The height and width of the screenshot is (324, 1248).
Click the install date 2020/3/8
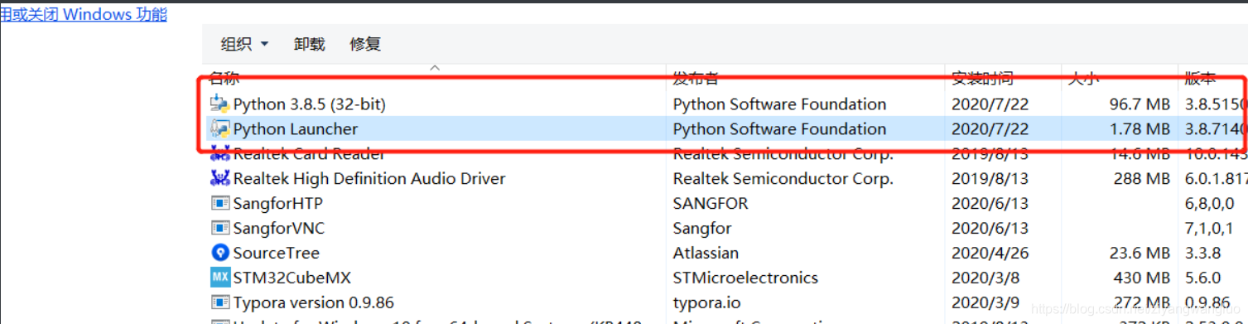[985, 278]
